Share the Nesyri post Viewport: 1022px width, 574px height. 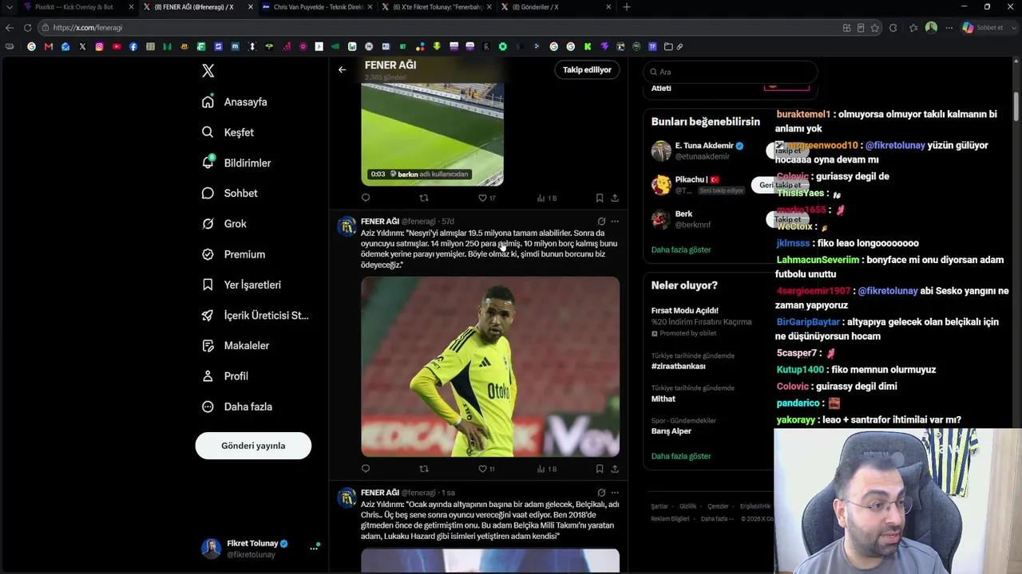[x=615, y=469]
